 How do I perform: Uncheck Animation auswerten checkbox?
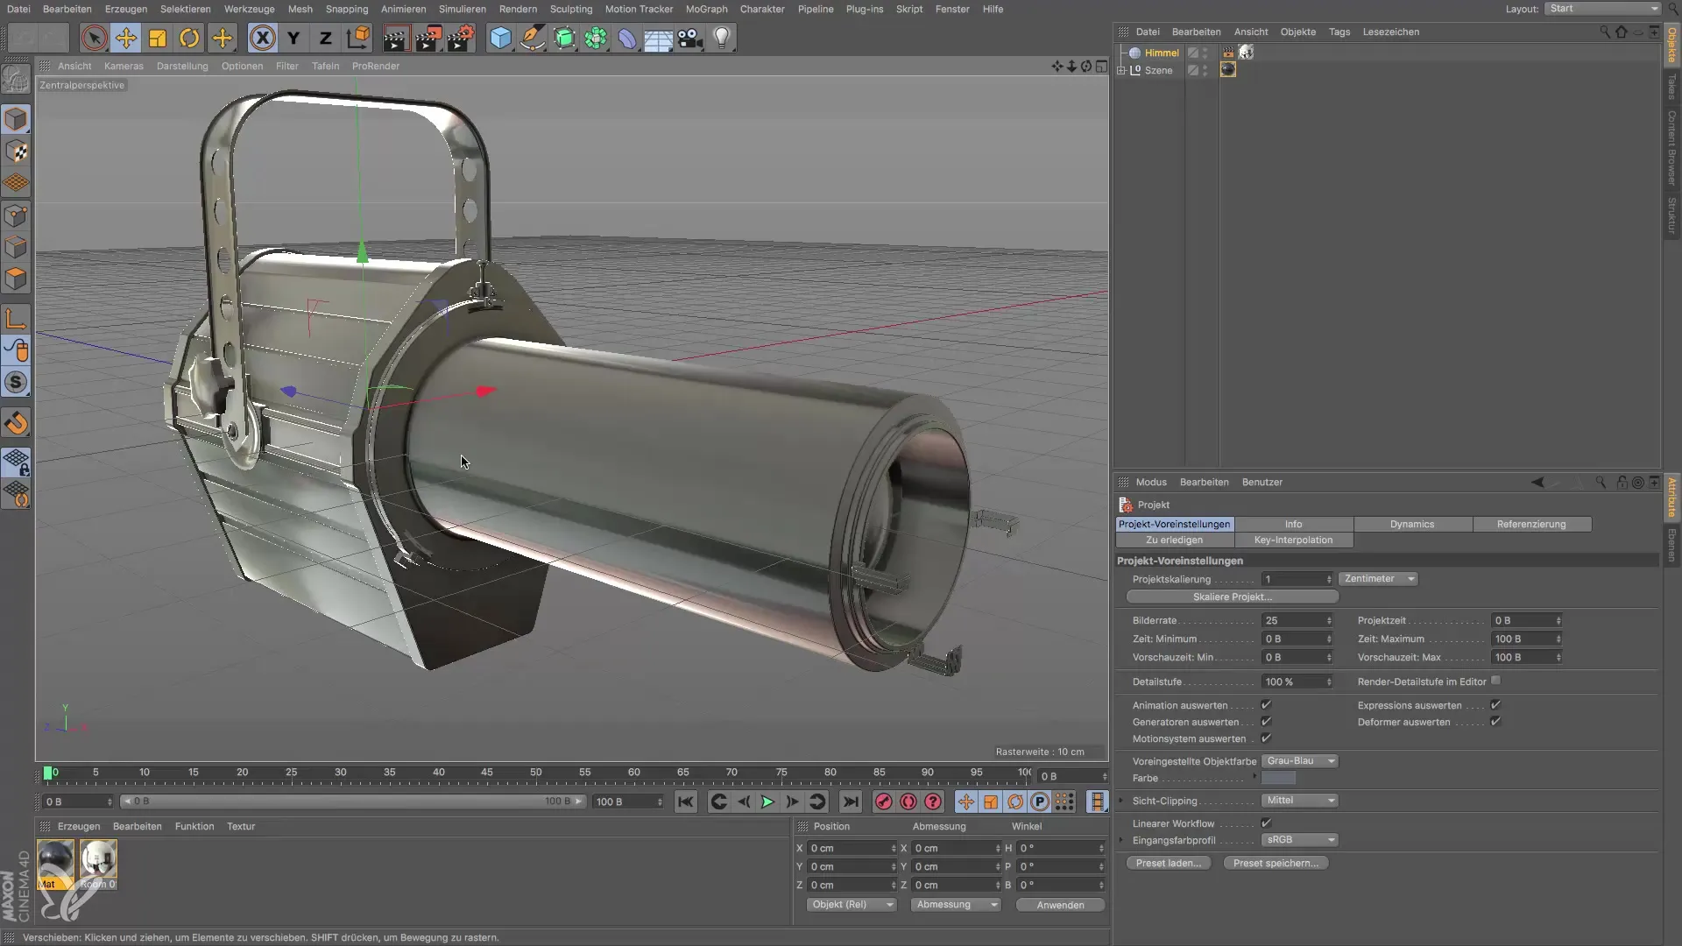click(x=1266, y=705)
